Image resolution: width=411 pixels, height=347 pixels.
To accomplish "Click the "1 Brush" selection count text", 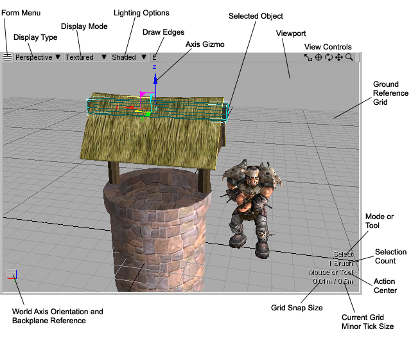I will pyautogui.click(x=340, y=263).
